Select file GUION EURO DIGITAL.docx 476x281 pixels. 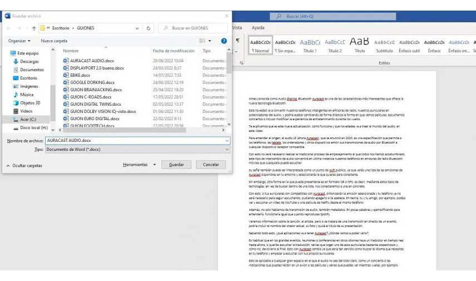point(91,119)
